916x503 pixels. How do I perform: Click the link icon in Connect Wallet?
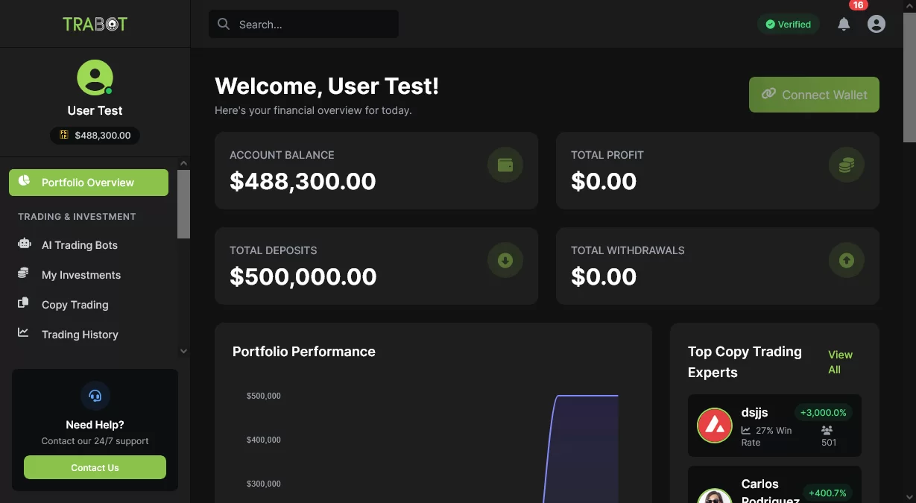(x=768, y=94)
